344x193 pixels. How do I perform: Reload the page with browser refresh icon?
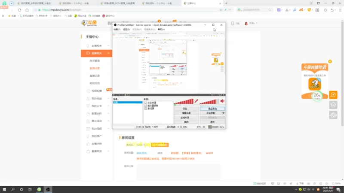pos(19,10)
